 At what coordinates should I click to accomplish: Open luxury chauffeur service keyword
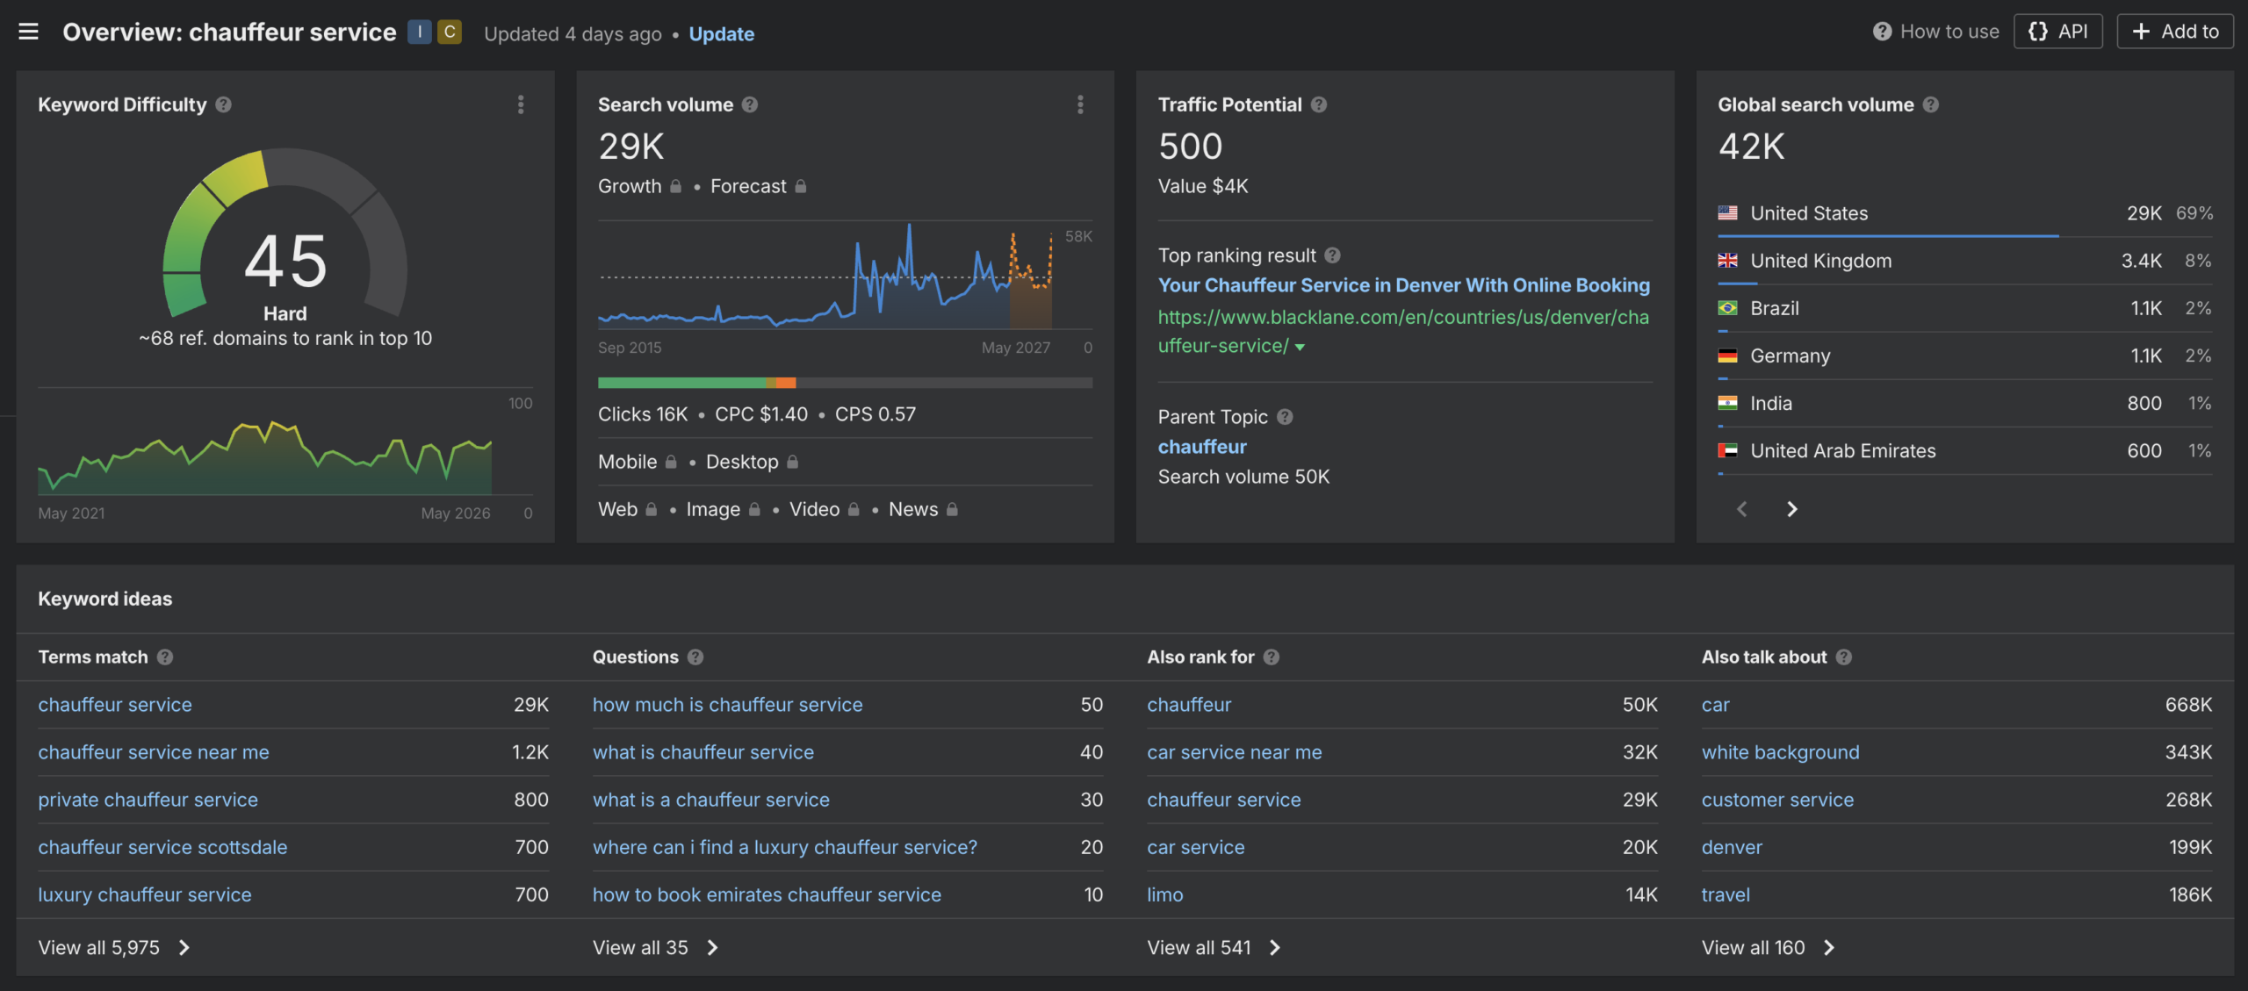[145, 894]
